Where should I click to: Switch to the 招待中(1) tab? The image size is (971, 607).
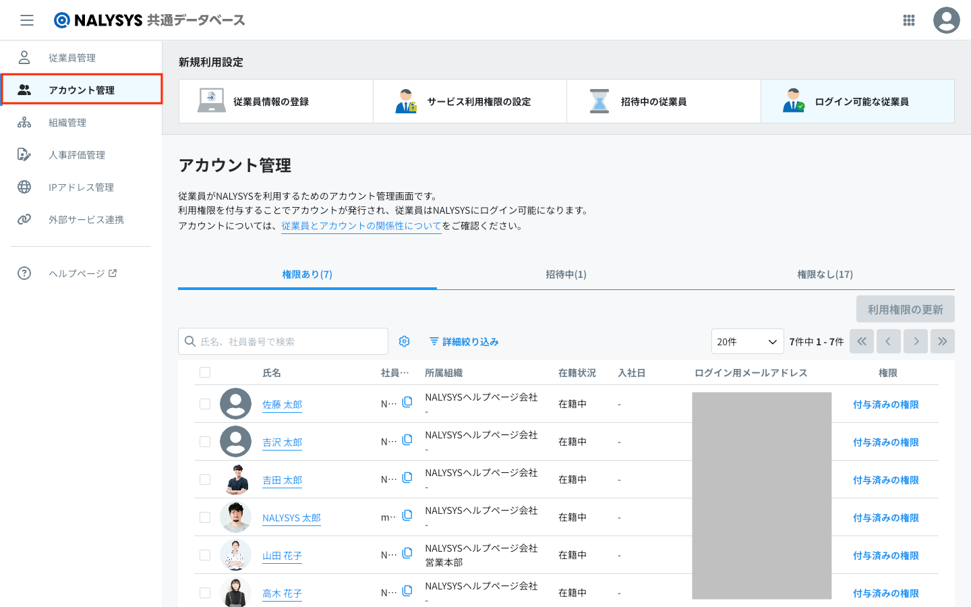point(566,274)
